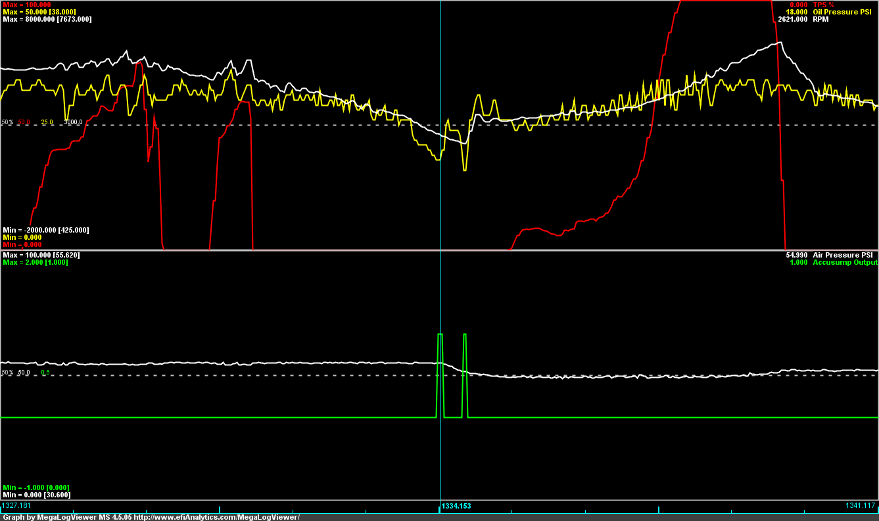879x521 pixels.
Task: Select the green Max = 2.000 [1.000] text
Action: click(35, 263)
